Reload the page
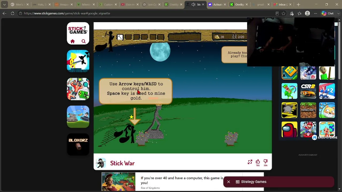Image resolution: width=342 pixels, height=192 pixels. click(x=13, y=13)
